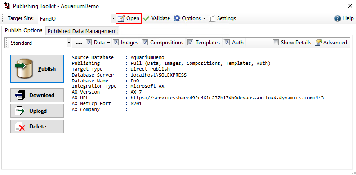Click the large Publish button
356x175 pixels.
pos(37,69)
